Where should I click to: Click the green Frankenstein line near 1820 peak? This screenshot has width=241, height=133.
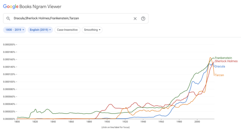coord(35,109)
